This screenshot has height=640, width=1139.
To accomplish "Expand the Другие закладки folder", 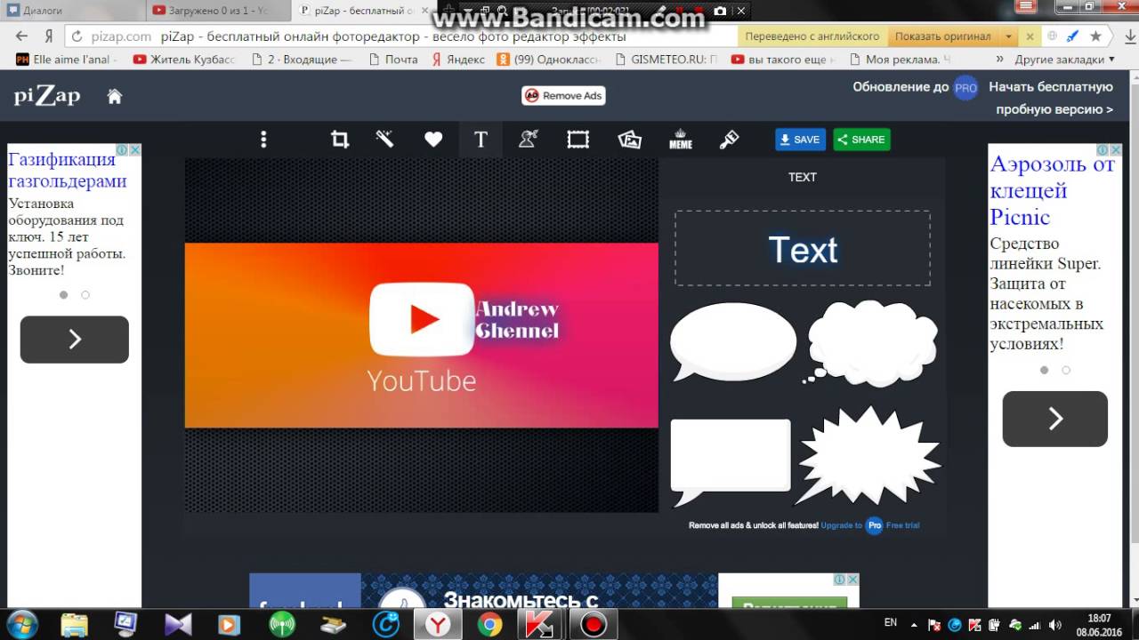I will pyautogui.click(x=1065, y=60).
